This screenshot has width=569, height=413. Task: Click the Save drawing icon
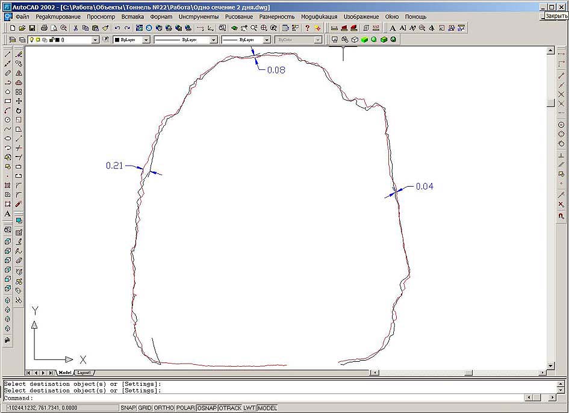32,28
